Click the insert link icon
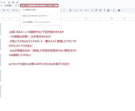This screenshot has height=111, width=135. [92, 10]
